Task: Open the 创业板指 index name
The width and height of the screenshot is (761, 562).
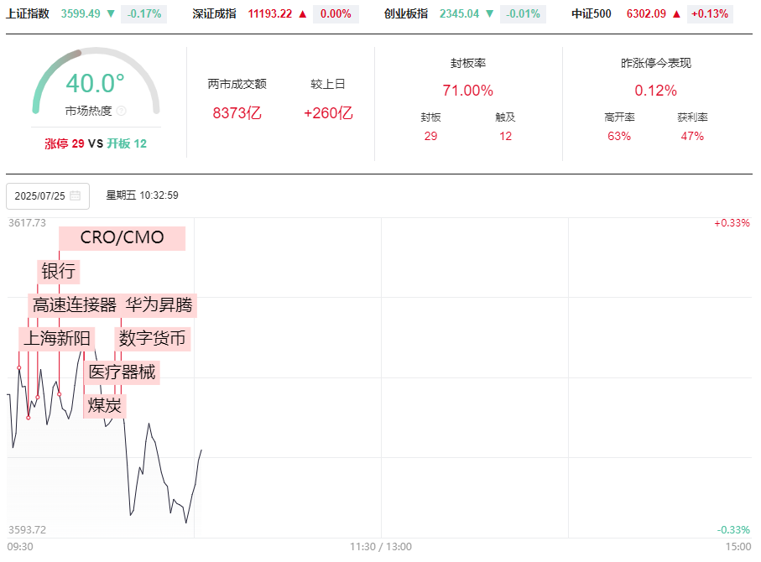Action: [x=406, y=13]
